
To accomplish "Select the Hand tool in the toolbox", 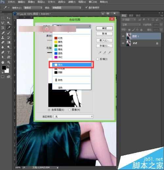I will (x=3, y=62).
